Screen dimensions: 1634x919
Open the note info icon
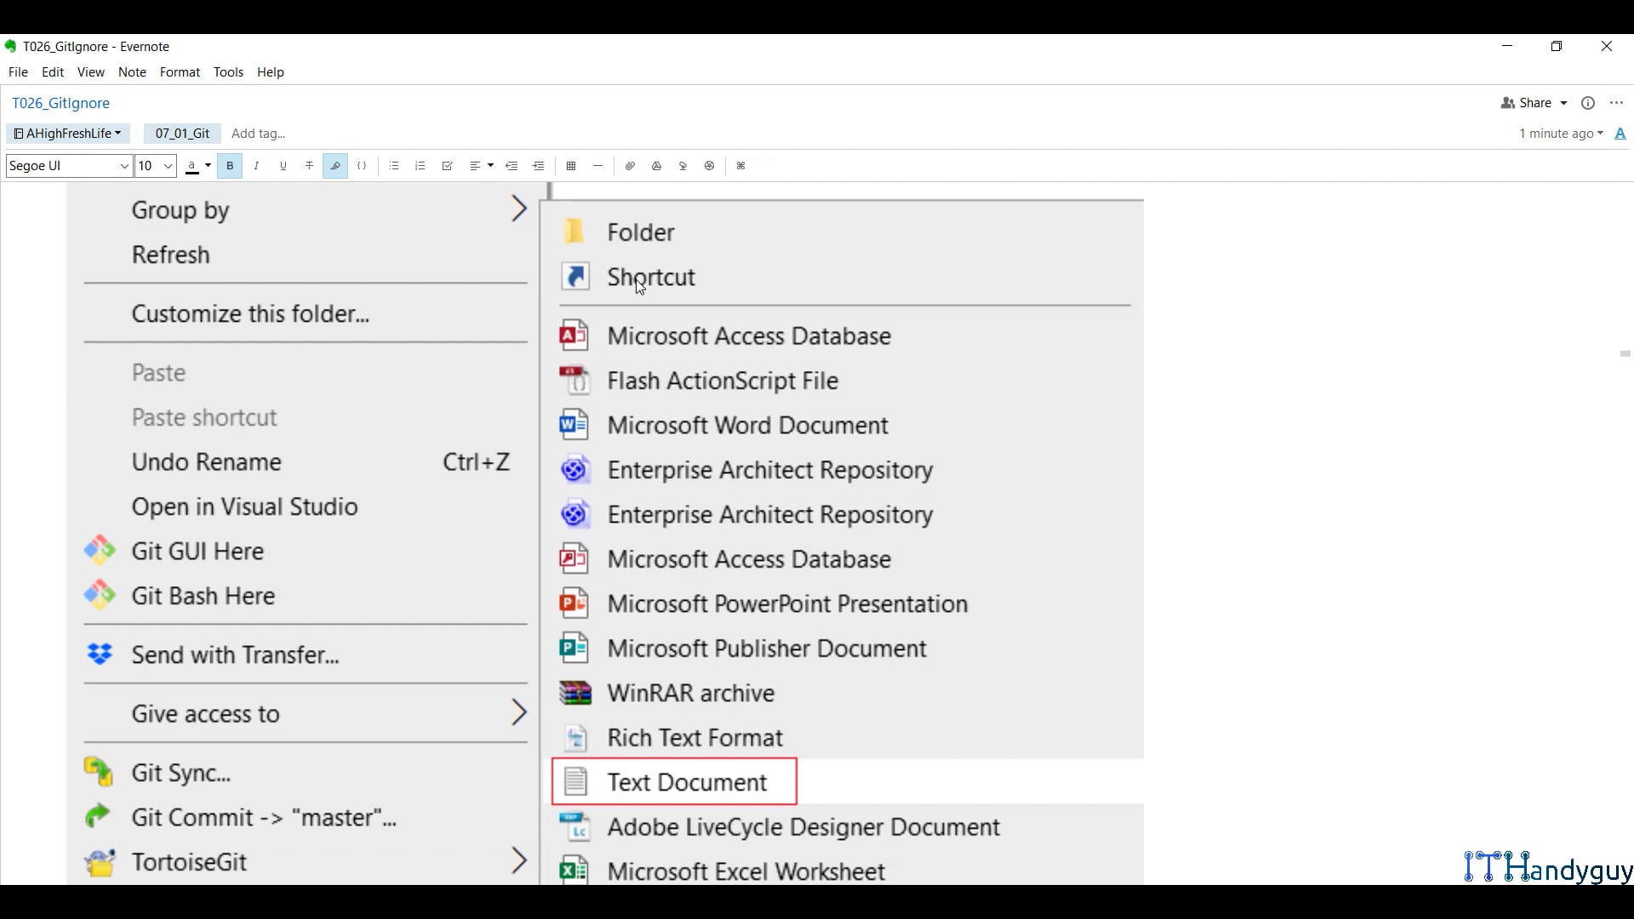pos(1588,103)
